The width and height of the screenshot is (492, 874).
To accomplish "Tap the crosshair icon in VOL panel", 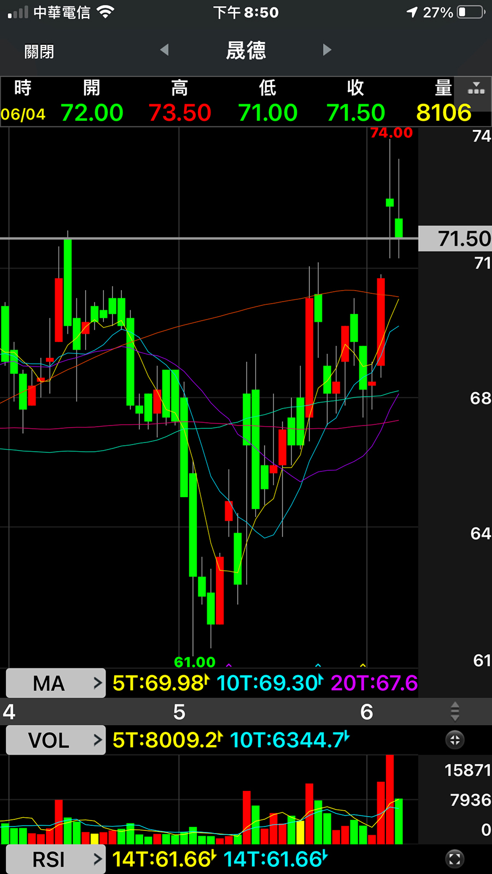I will 455,740.
